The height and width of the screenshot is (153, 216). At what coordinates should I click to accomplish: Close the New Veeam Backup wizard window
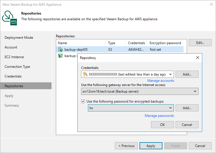pyautogui.click(x=211, y=5)
